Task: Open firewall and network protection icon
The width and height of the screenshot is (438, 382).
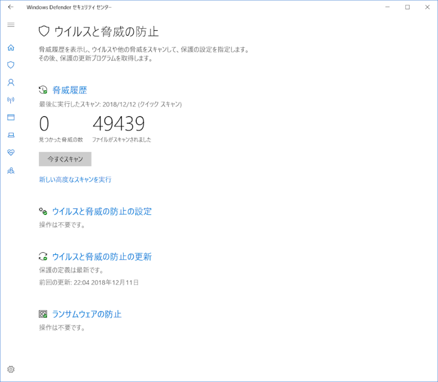Action: (10, 100)
